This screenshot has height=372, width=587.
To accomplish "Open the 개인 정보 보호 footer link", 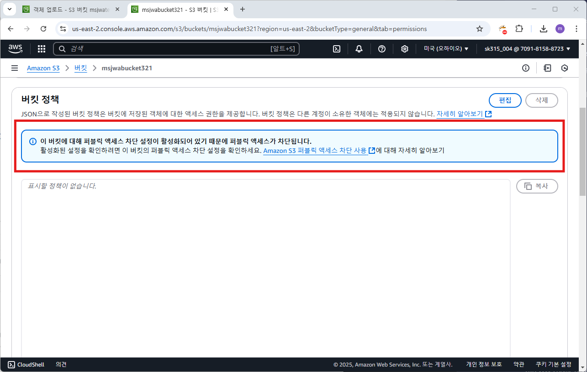I will point(484,364).
